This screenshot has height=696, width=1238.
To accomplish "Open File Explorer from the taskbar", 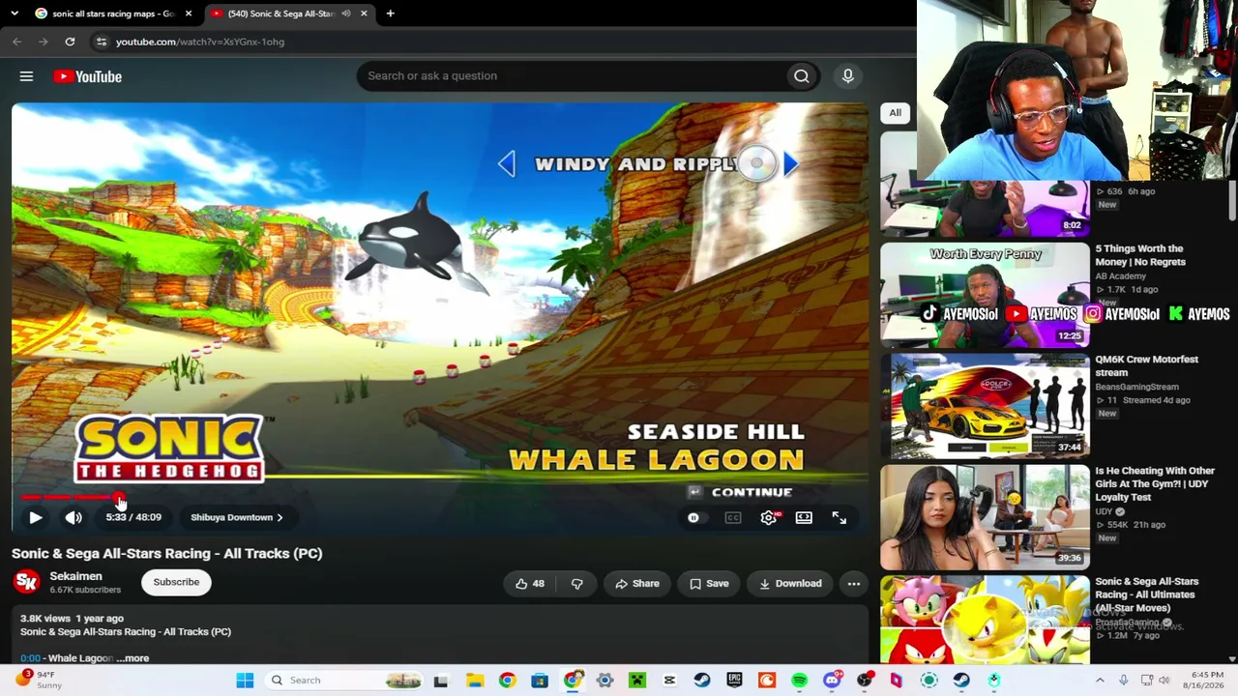I will [474, 681].
